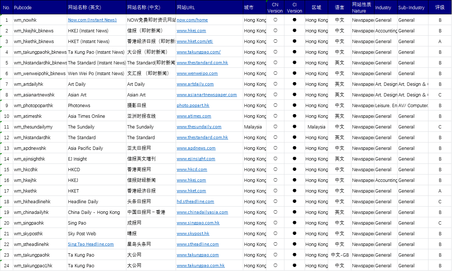The height and width of the screenshot is (271, 452).
Task: Open the www.hket.com link for HKET
Action: tap(191, 191)
